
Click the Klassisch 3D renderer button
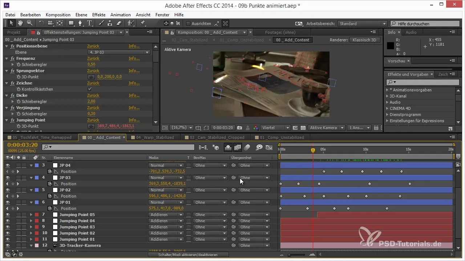click(x=365, y=40)
